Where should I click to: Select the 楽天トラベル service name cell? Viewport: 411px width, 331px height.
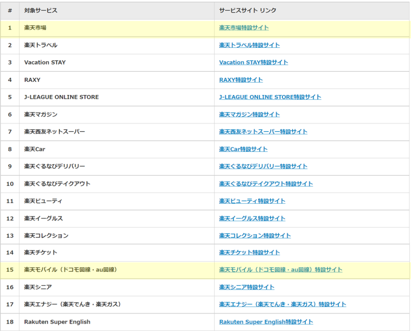(x=117, y=45)
